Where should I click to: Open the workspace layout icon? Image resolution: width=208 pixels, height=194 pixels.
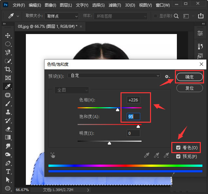186,16
